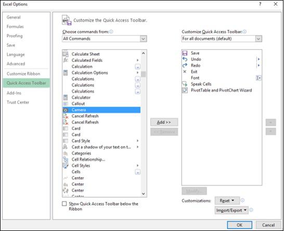Viewport: 284px width, 231px height.
Task: Select the Calculation command in list
Action: point(101,67)
